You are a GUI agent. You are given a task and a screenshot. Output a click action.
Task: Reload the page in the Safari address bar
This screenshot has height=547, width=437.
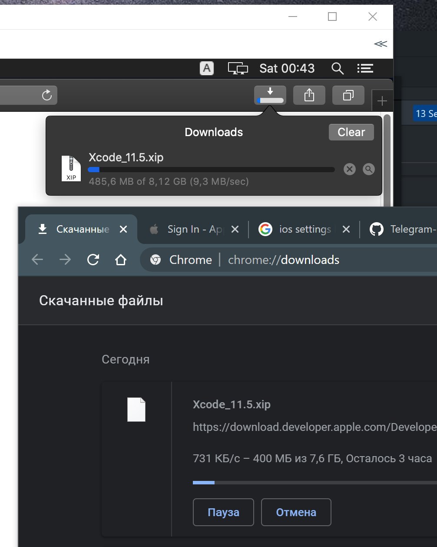click(x=47, y=95)
